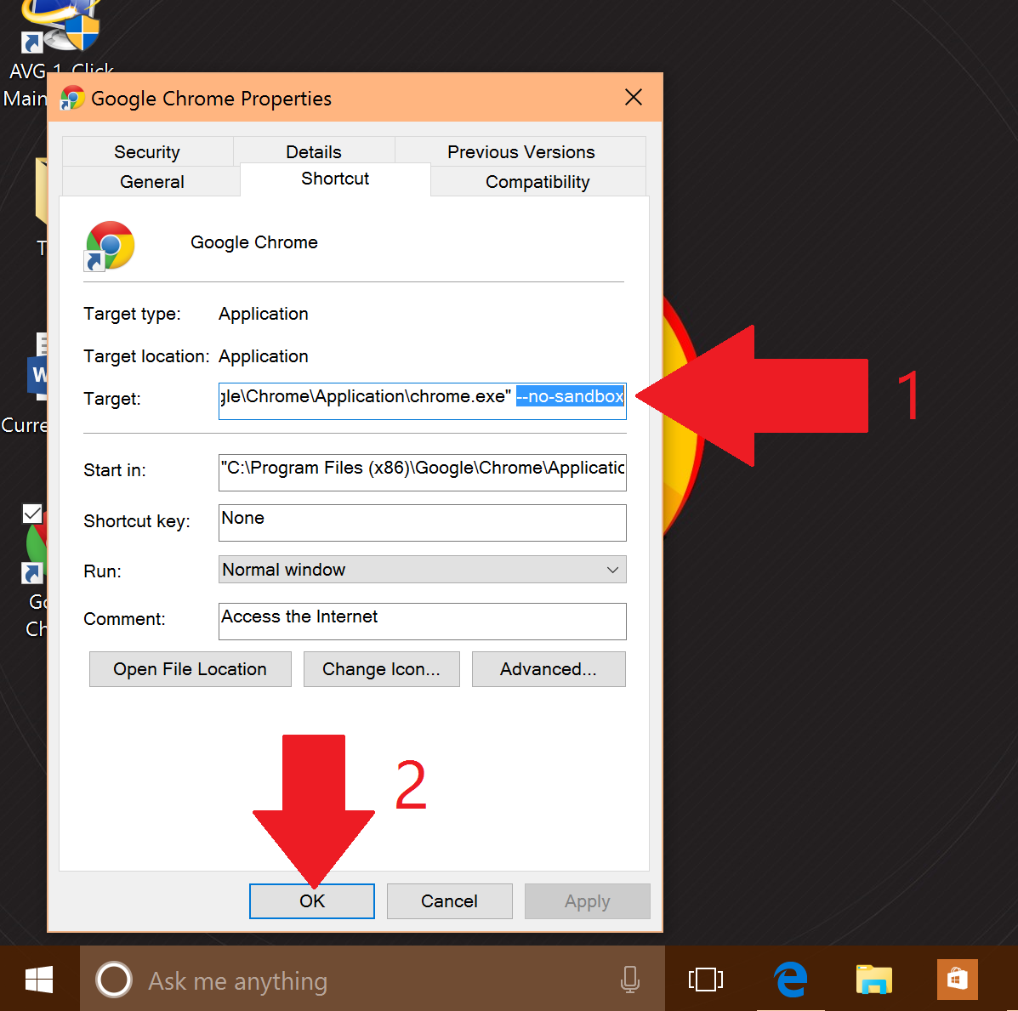Click the Chrome icon in title bar
1018x1011 pixels.
[73, 98]
